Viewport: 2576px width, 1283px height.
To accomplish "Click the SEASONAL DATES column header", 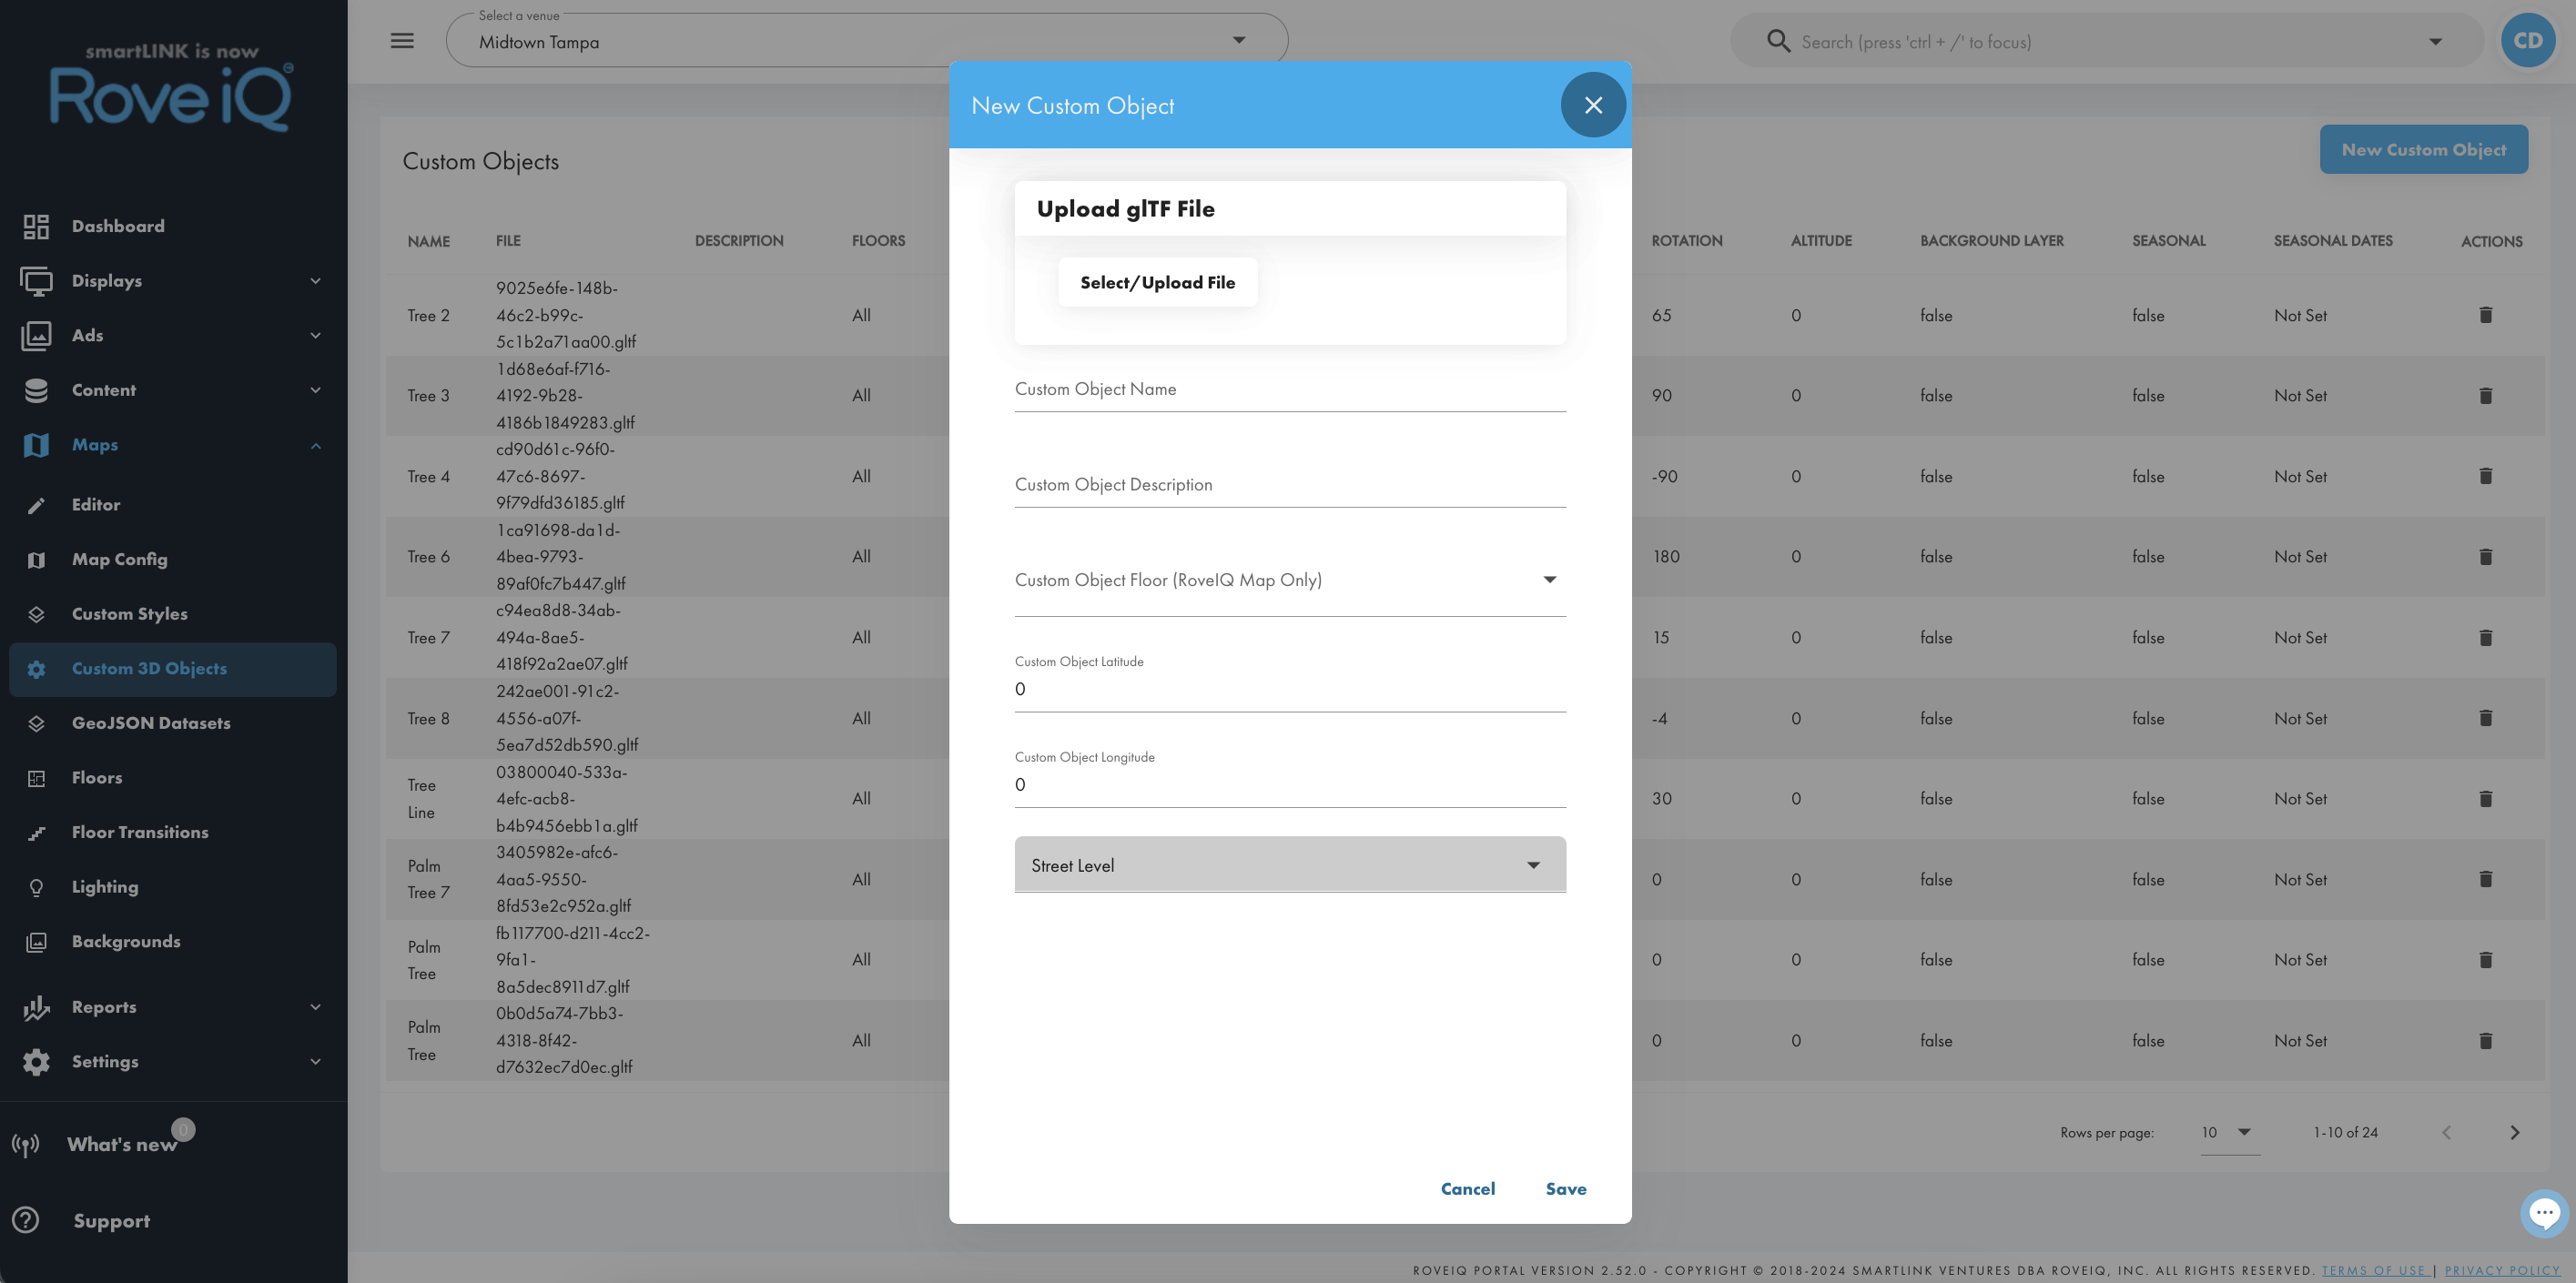I will pyautogui.click(x=2333, y=241).
